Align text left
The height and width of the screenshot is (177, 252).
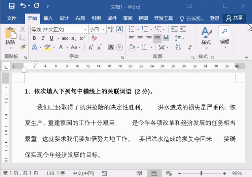(132, 38)
